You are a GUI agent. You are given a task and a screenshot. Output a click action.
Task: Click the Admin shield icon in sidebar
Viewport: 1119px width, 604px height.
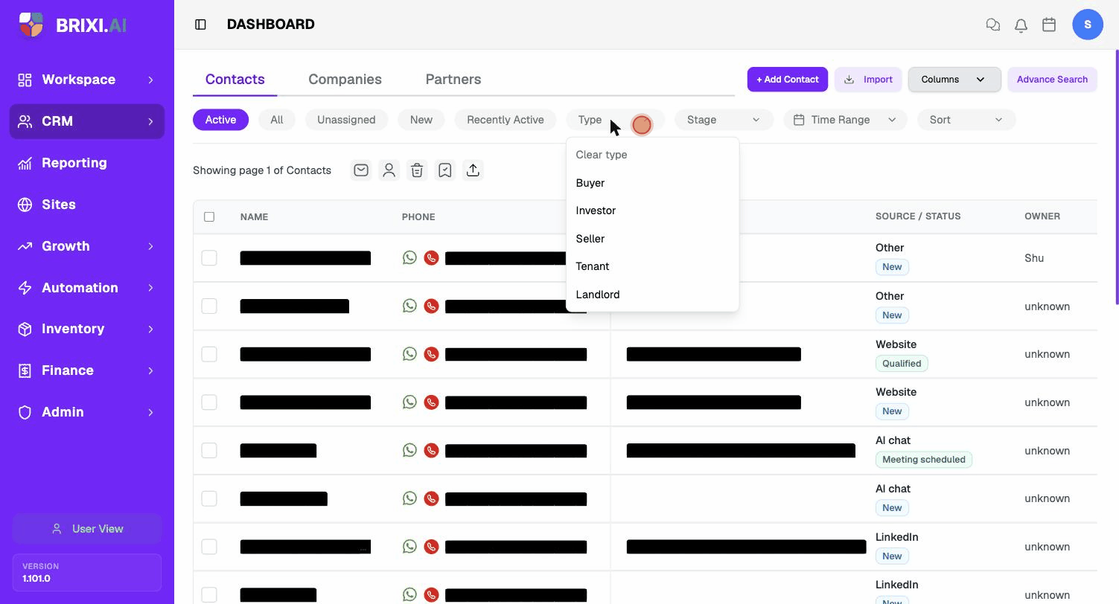click(25, 412)
